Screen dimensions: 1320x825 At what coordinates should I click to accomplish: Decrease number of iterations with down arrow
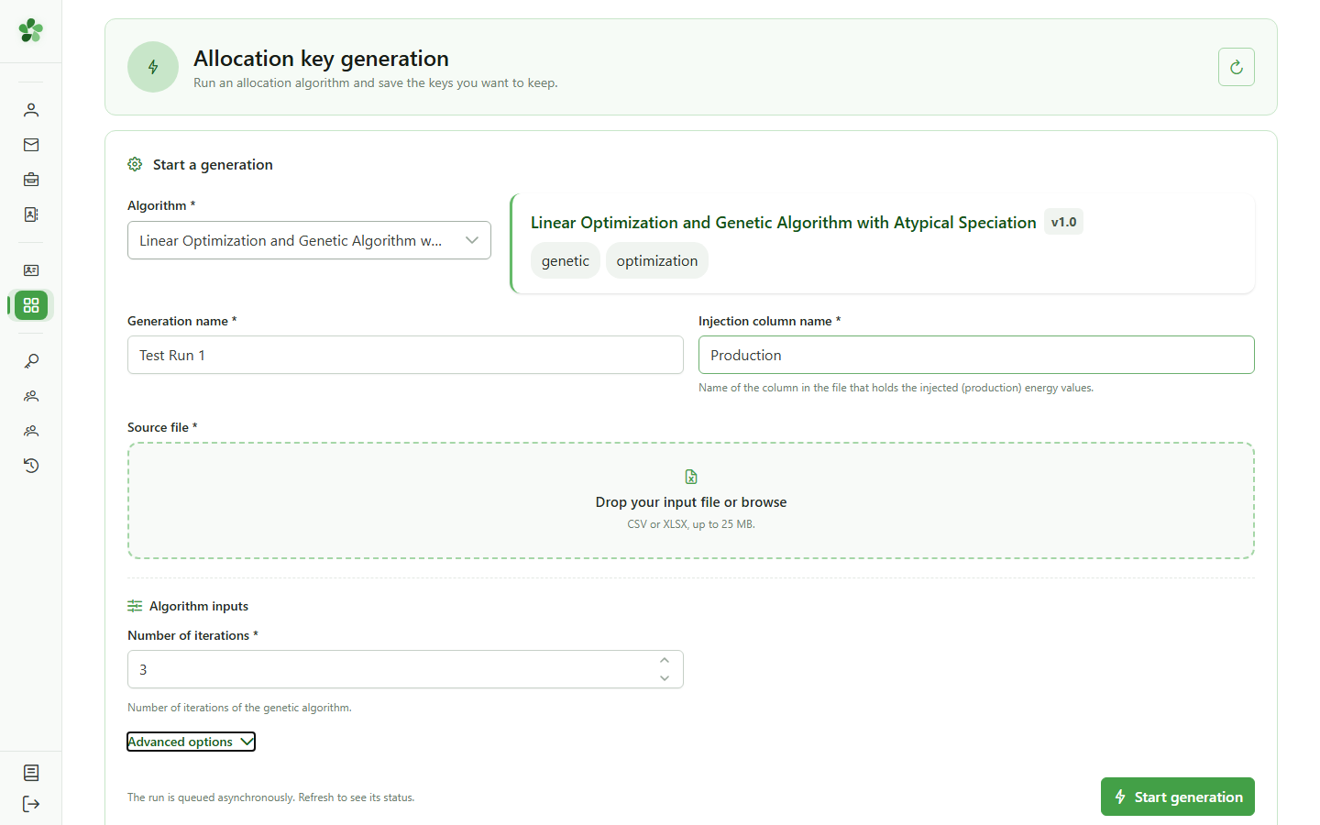click(x=665, y=678)
